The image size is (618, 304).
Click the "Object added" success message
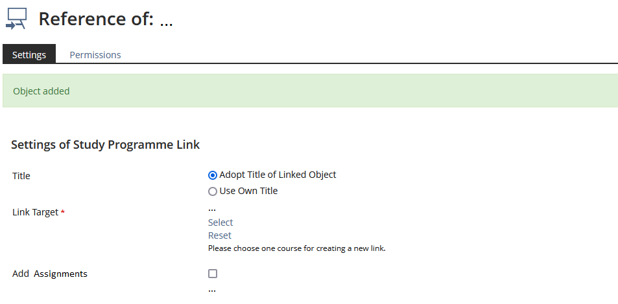pos(42,91)
